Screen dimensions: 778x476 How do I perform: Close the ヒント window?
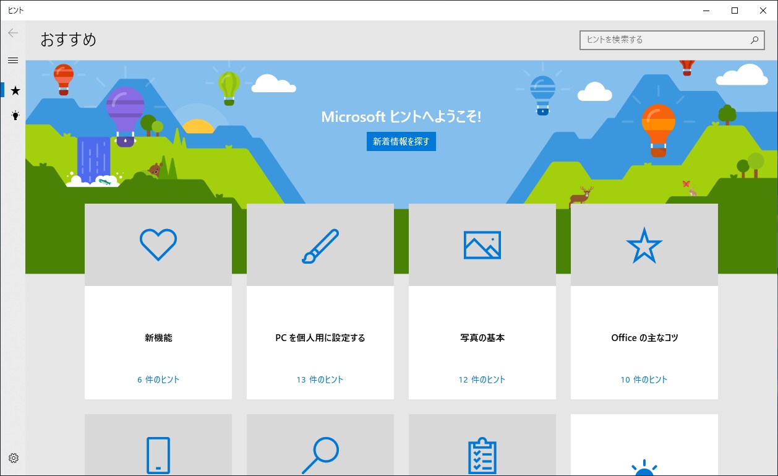[x=763, y=10]
